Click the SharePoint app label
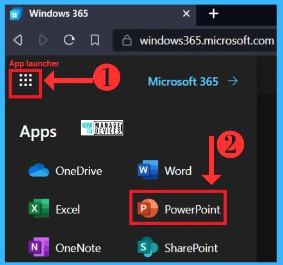Viewport: 283px width, 265px height. 191,248
